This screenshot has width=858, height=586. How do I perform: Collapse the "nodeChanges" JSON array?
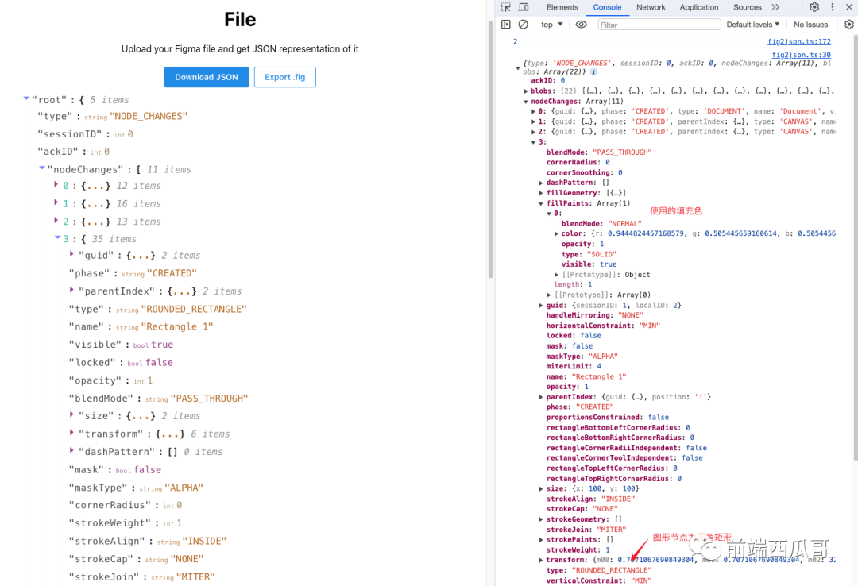click(42, 168)
